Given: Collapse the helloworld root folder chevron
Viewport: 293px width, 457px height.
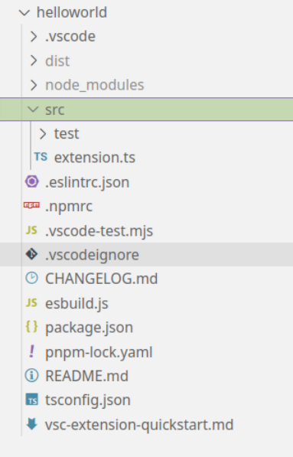Looking at the screenshot, I should pyautogui.click(x=24, y=13).
